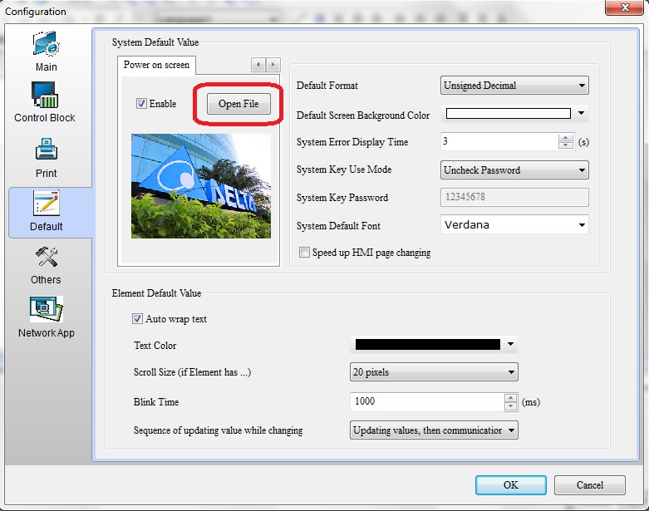Expand the Default Format dropdown
The image size is (649, 511).
(514, 86)
